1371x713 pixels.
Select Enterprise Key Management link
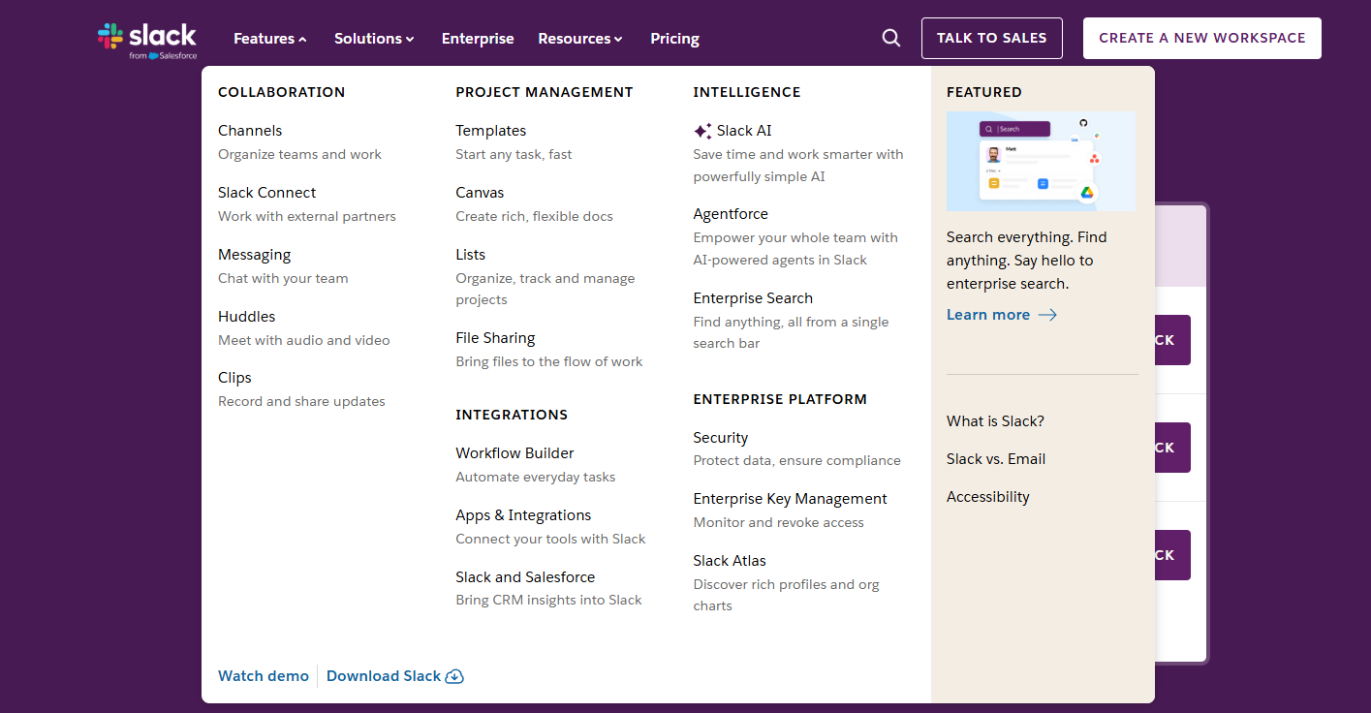click(791, 499)
